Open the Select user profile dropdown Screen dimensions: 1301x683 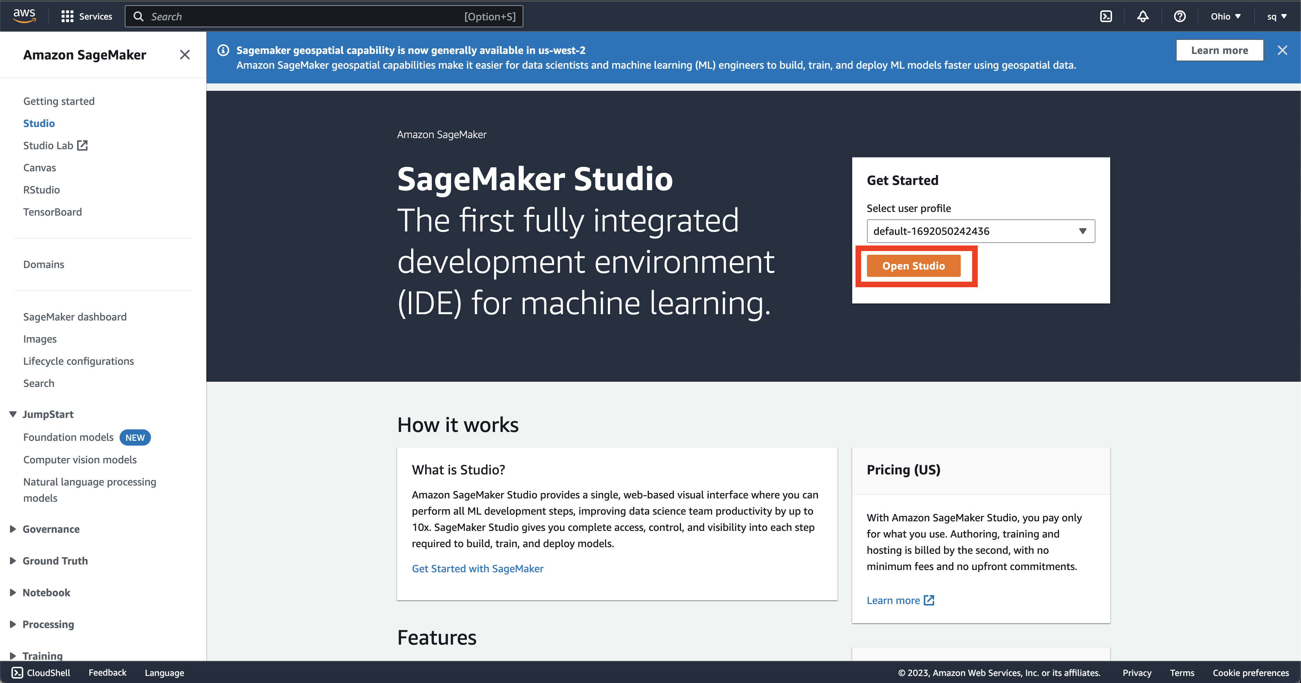point(980,231)
